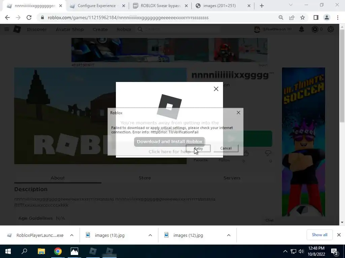Open Windows Start menu
The image size is (345, 258).
click(x=8, y=251)
